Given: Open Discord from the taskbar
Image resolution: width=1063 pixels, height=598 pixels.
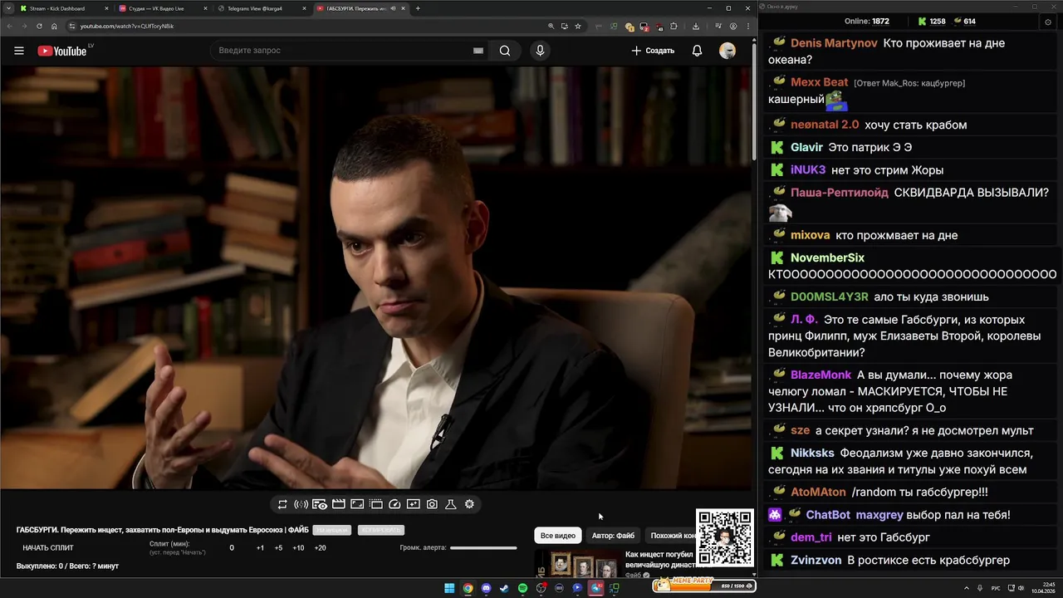Looking at the screenshot, I should (x=486, y=588).
